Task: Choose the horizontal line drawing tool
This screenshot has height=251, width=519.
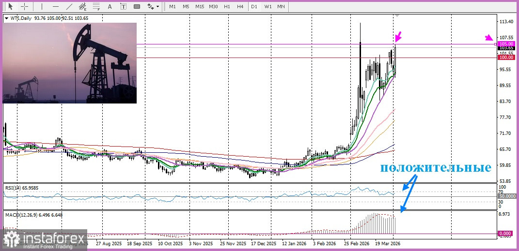Action: (56, 7)
